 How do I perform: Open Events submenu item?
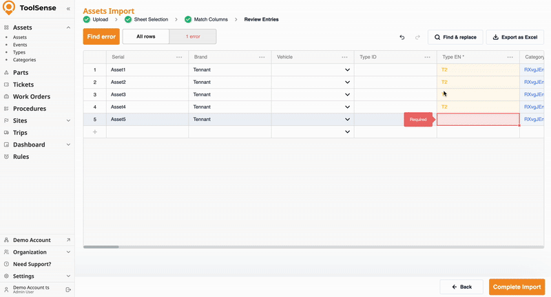click(x=20, y=45)
